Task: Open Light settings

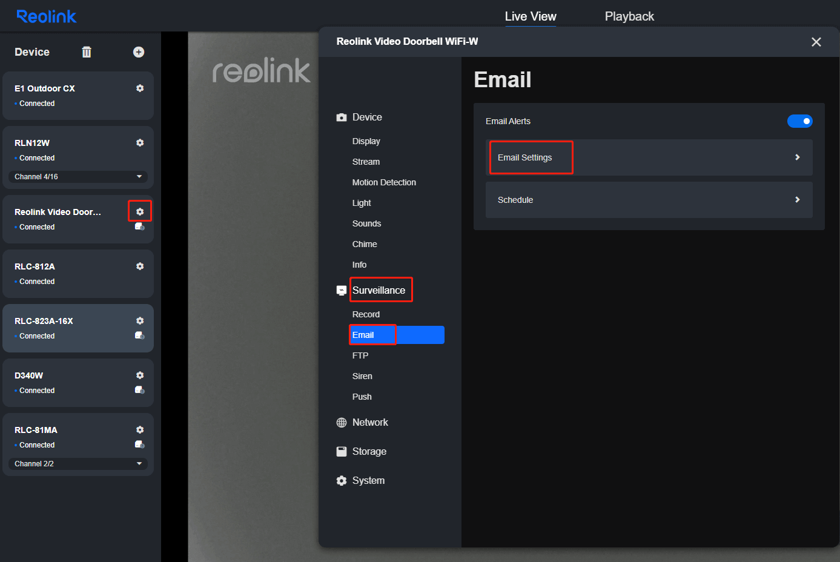Action: 362,203
